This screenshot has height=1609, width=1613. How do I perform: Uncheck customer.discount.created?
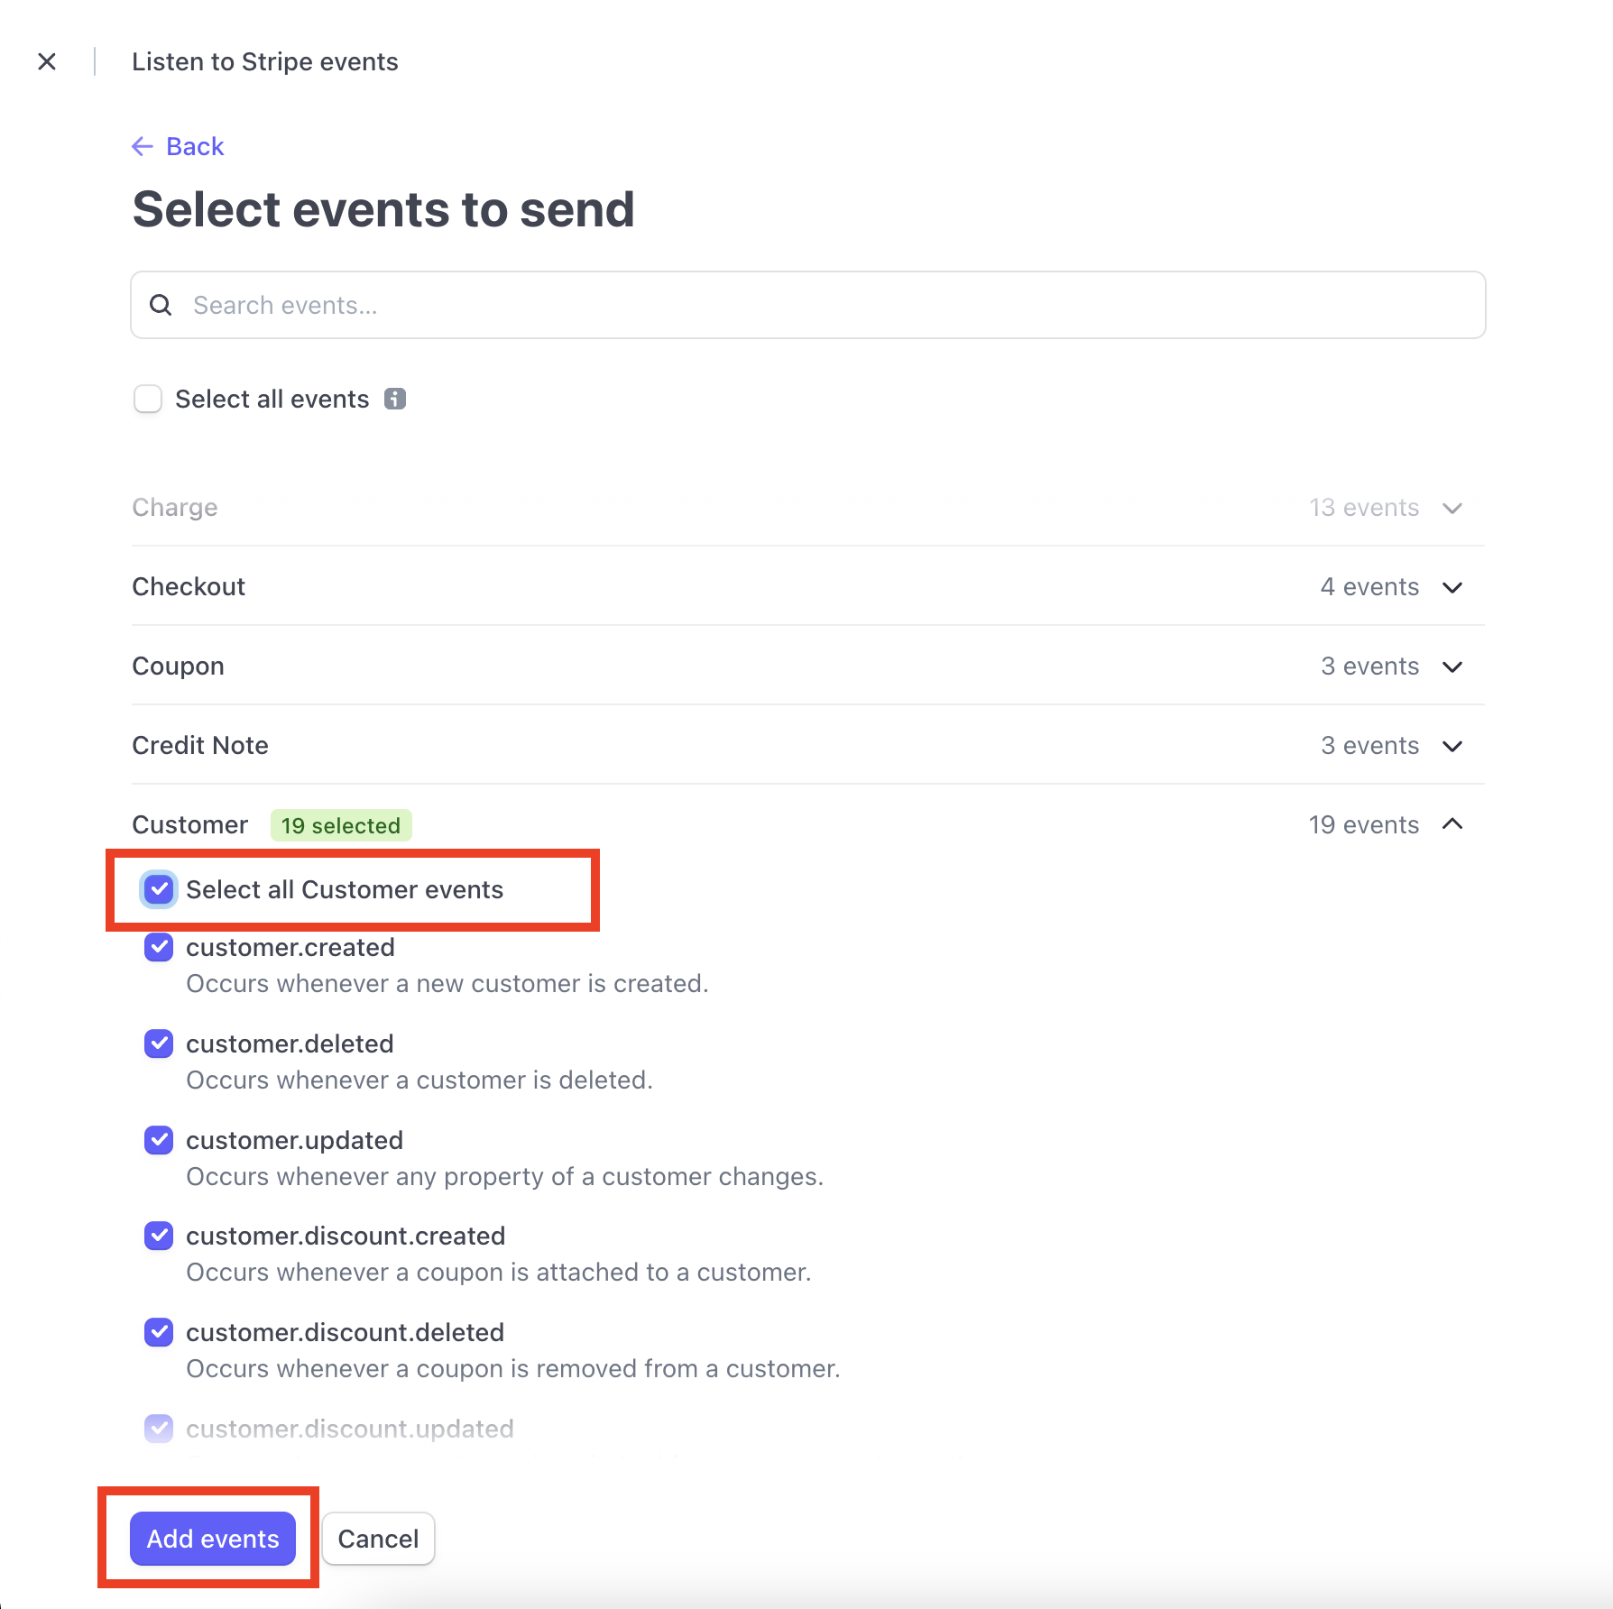(x=158, y=1236)
